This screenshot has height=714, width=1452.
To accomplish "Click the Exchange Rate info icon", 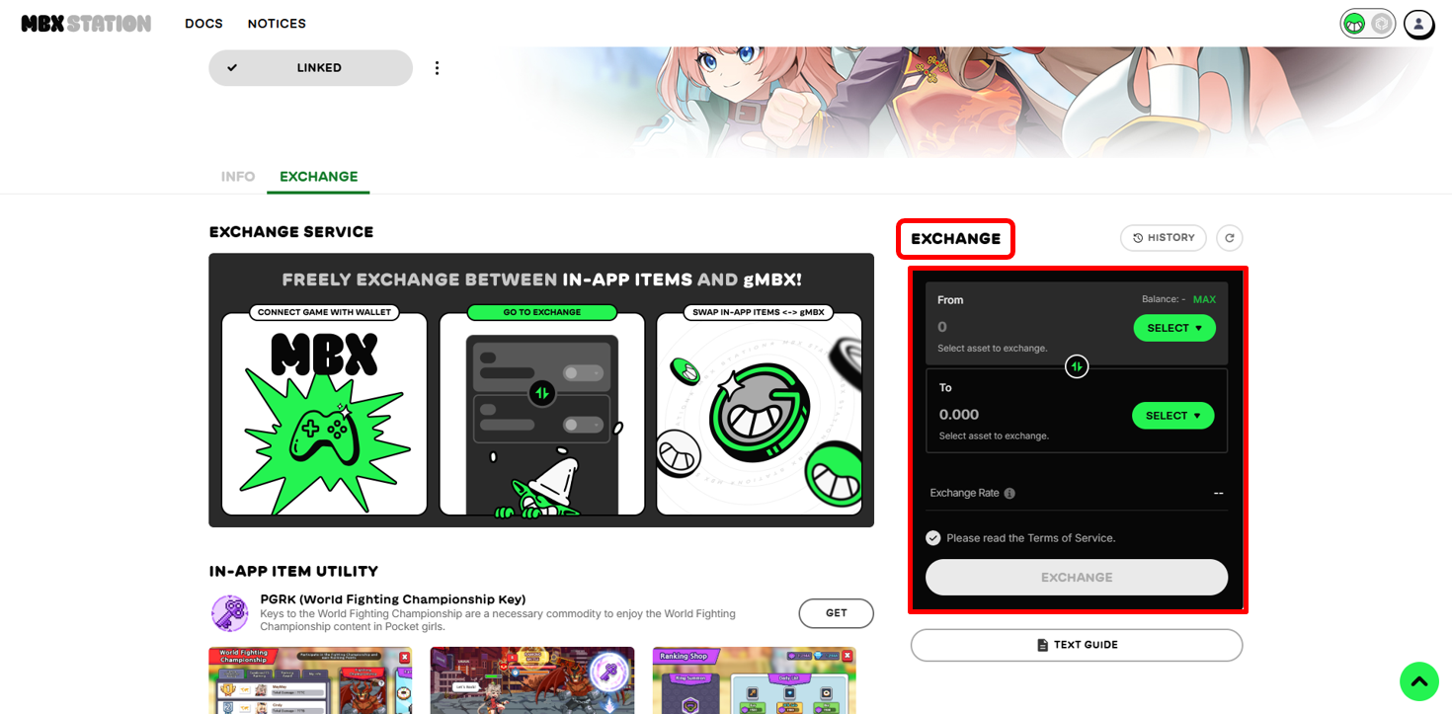I will 1009,494.
